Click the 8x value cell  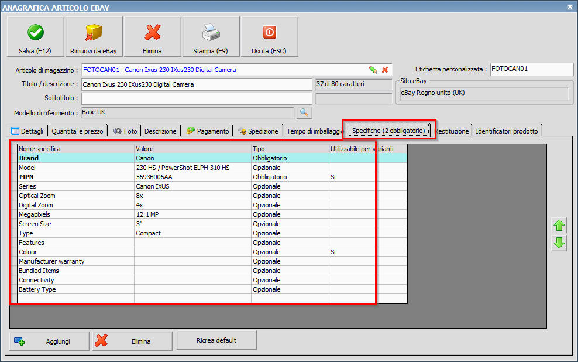(x=193, y=196)
